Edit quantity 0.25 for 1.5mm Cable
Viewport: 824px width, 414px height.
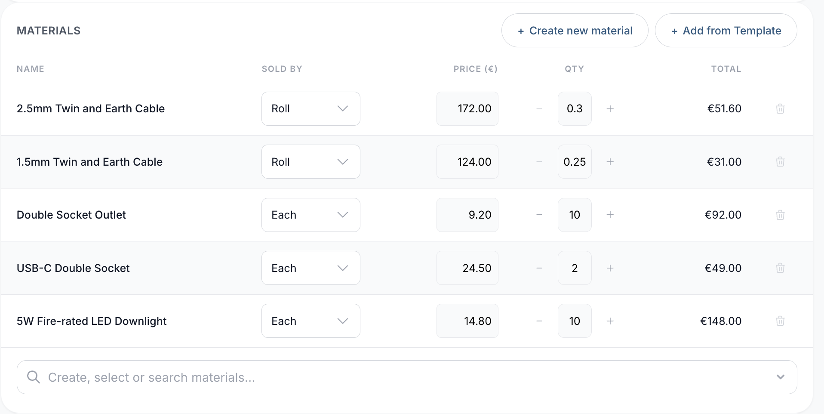(575, 162)
